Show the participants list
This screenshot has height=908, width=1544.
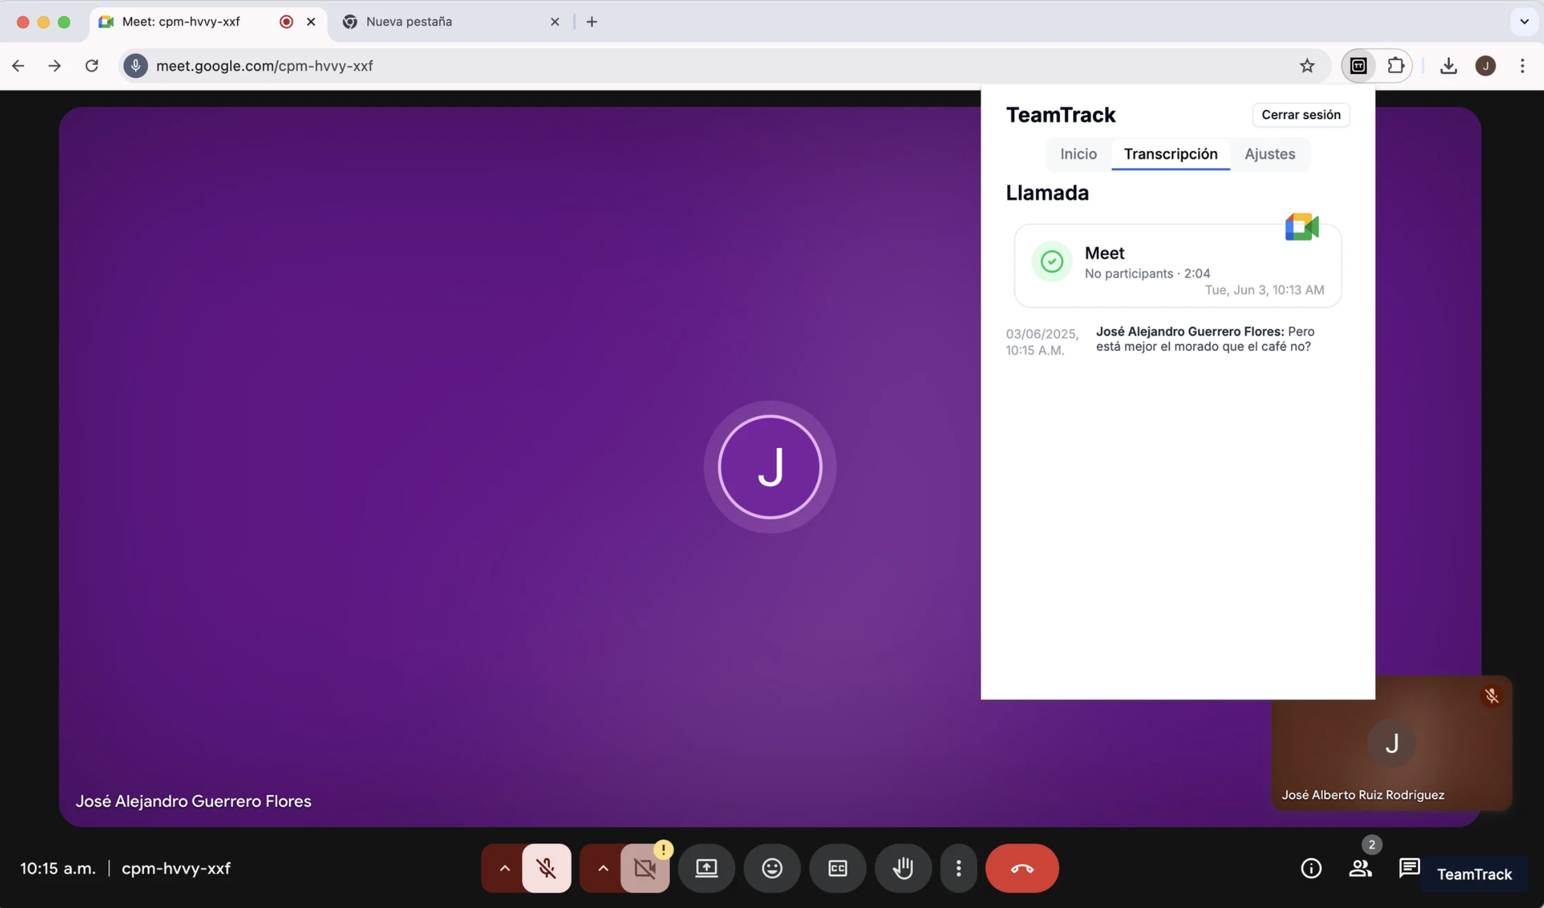(x=1360, y=868)
